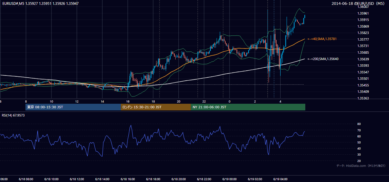Screen dimensions: 389x182
Task: Click price axis value 1.35547
Action: pyautogui.click(x=363, y=72)
